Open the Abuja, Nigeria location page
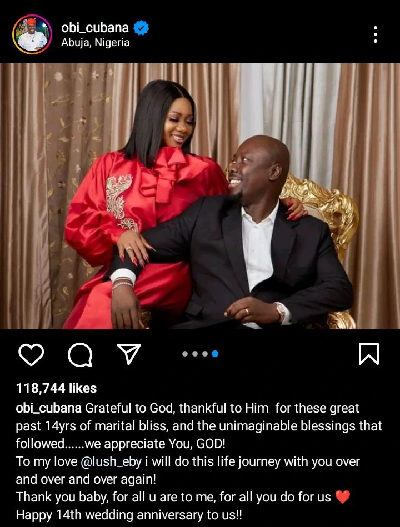400x527 pixels. pyautogui.click(x=96, y=43)
